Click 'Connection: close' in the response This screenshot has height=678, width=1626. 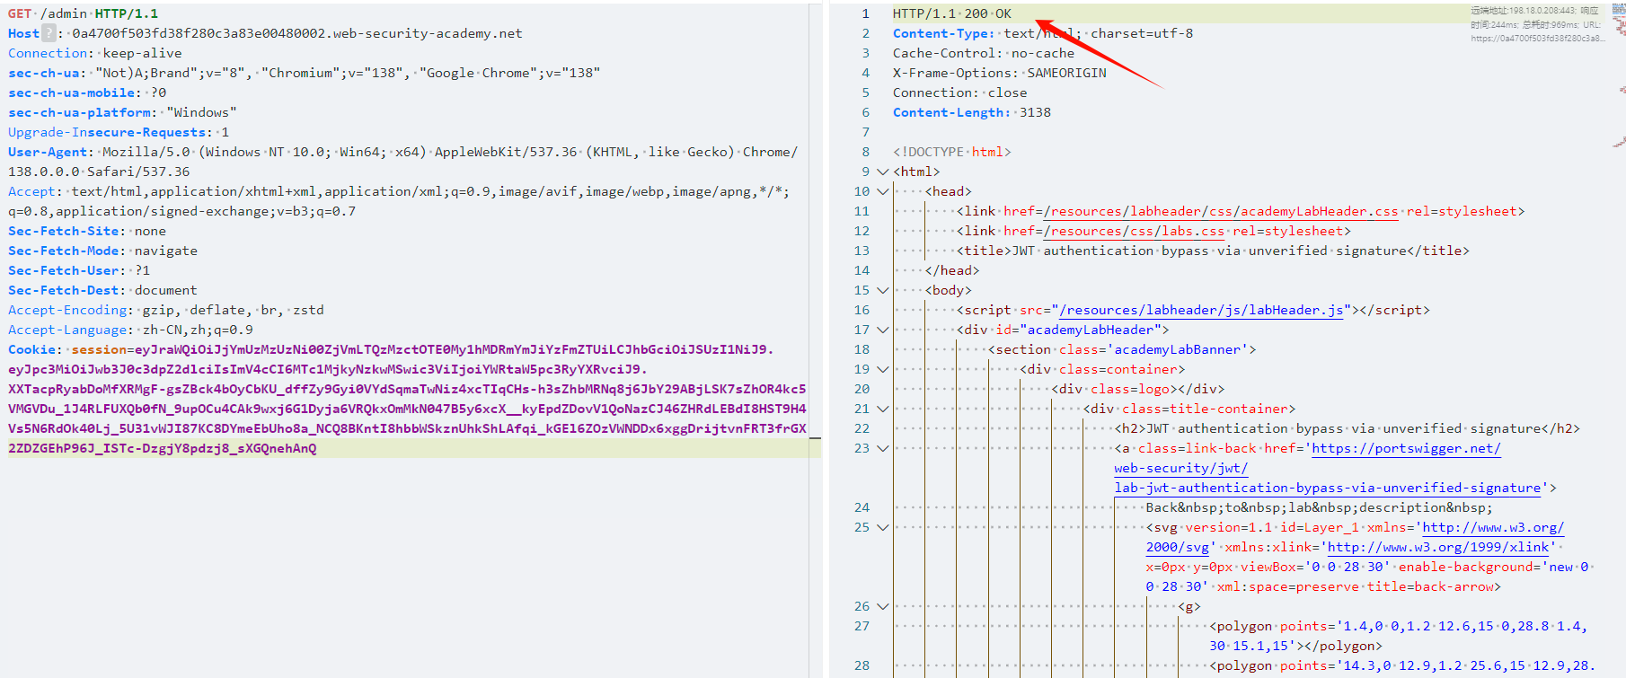(960, 92)
